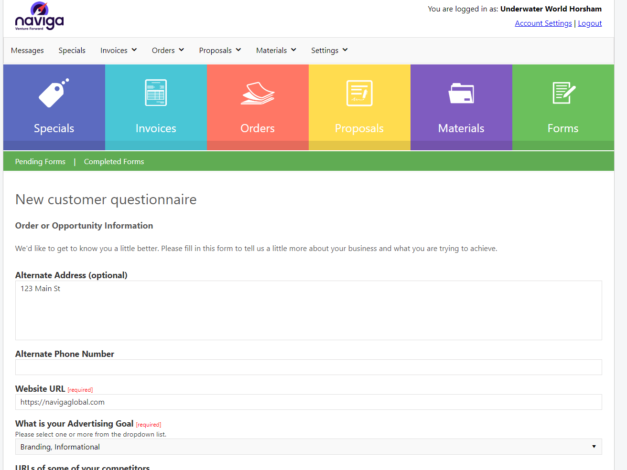Expand the Orders navigation dropdown
Screen dimensions: 627x470
168,50
